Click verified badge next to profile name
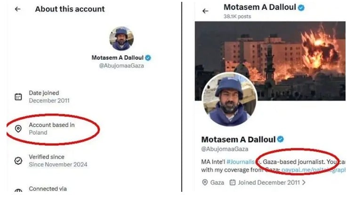Screen dimensions: 363x197 pos(280,139)
